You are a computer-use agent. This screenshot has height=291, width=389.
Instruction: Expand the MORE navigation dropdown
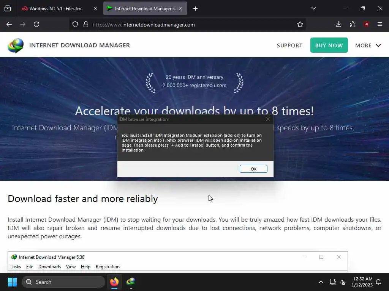pos(368,45)
